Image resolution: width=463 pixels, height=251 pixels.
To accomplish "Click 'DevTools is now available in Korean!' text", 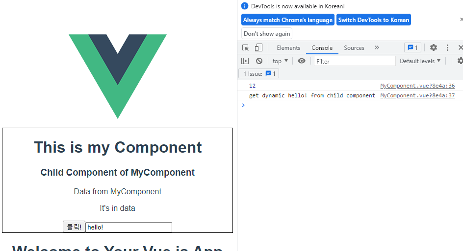I will 298,6.
